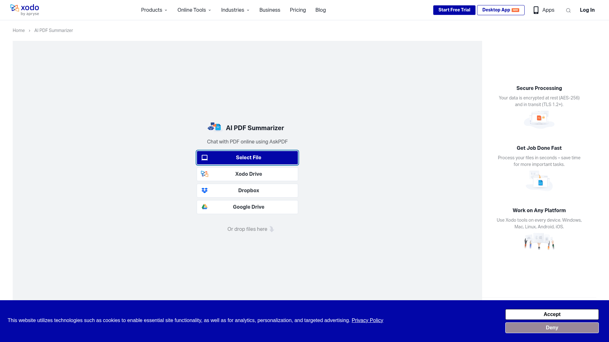Image resolution: width=609 pixels, height=342 pixels.
Task: Choose a file from Google Drive
Action: tap(247, 207)
